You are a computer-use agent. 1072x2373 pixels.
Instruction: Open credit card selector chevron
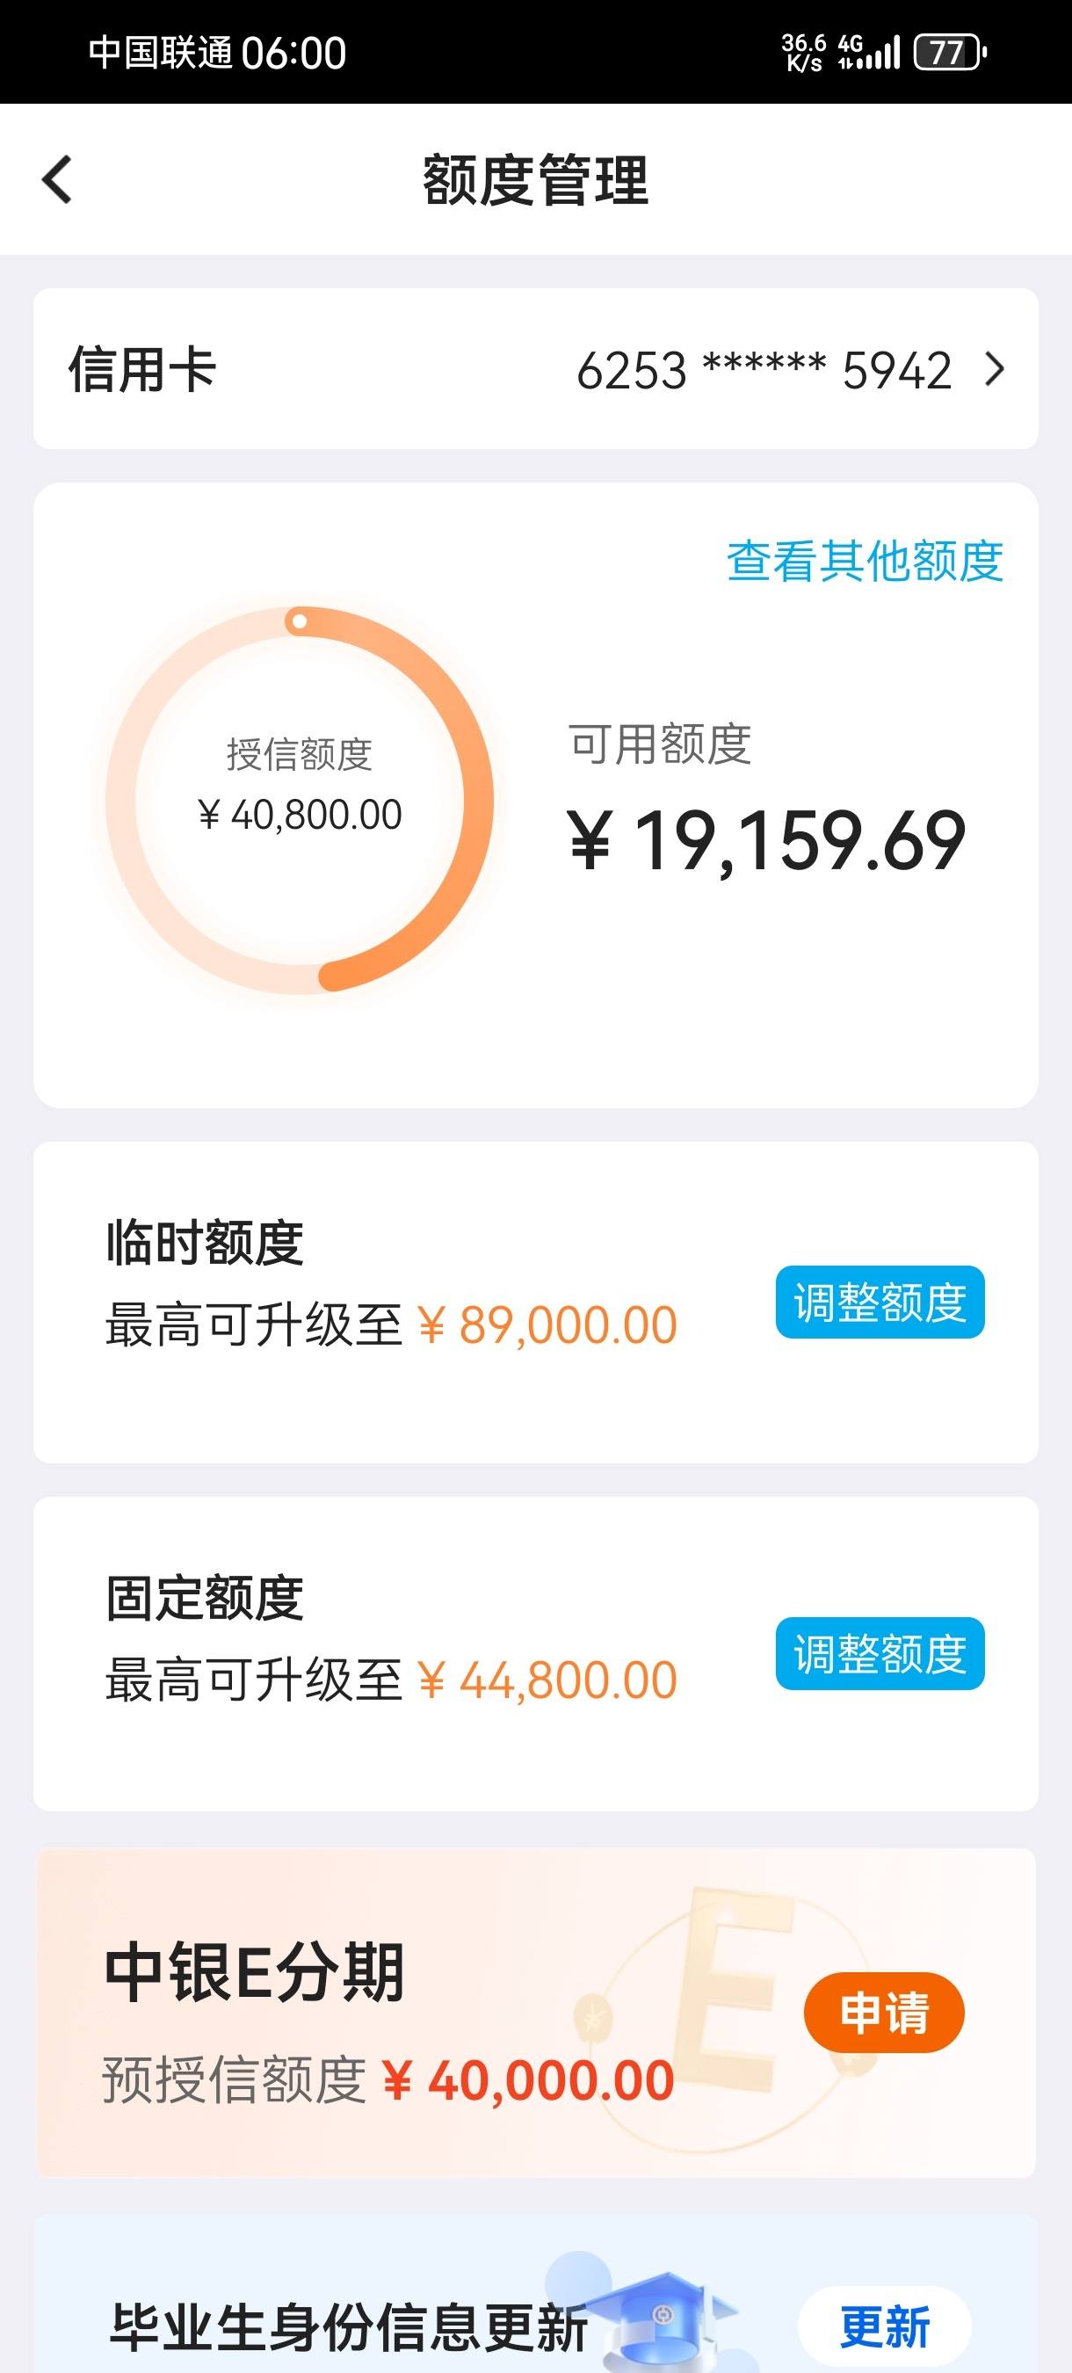(995, 369)
